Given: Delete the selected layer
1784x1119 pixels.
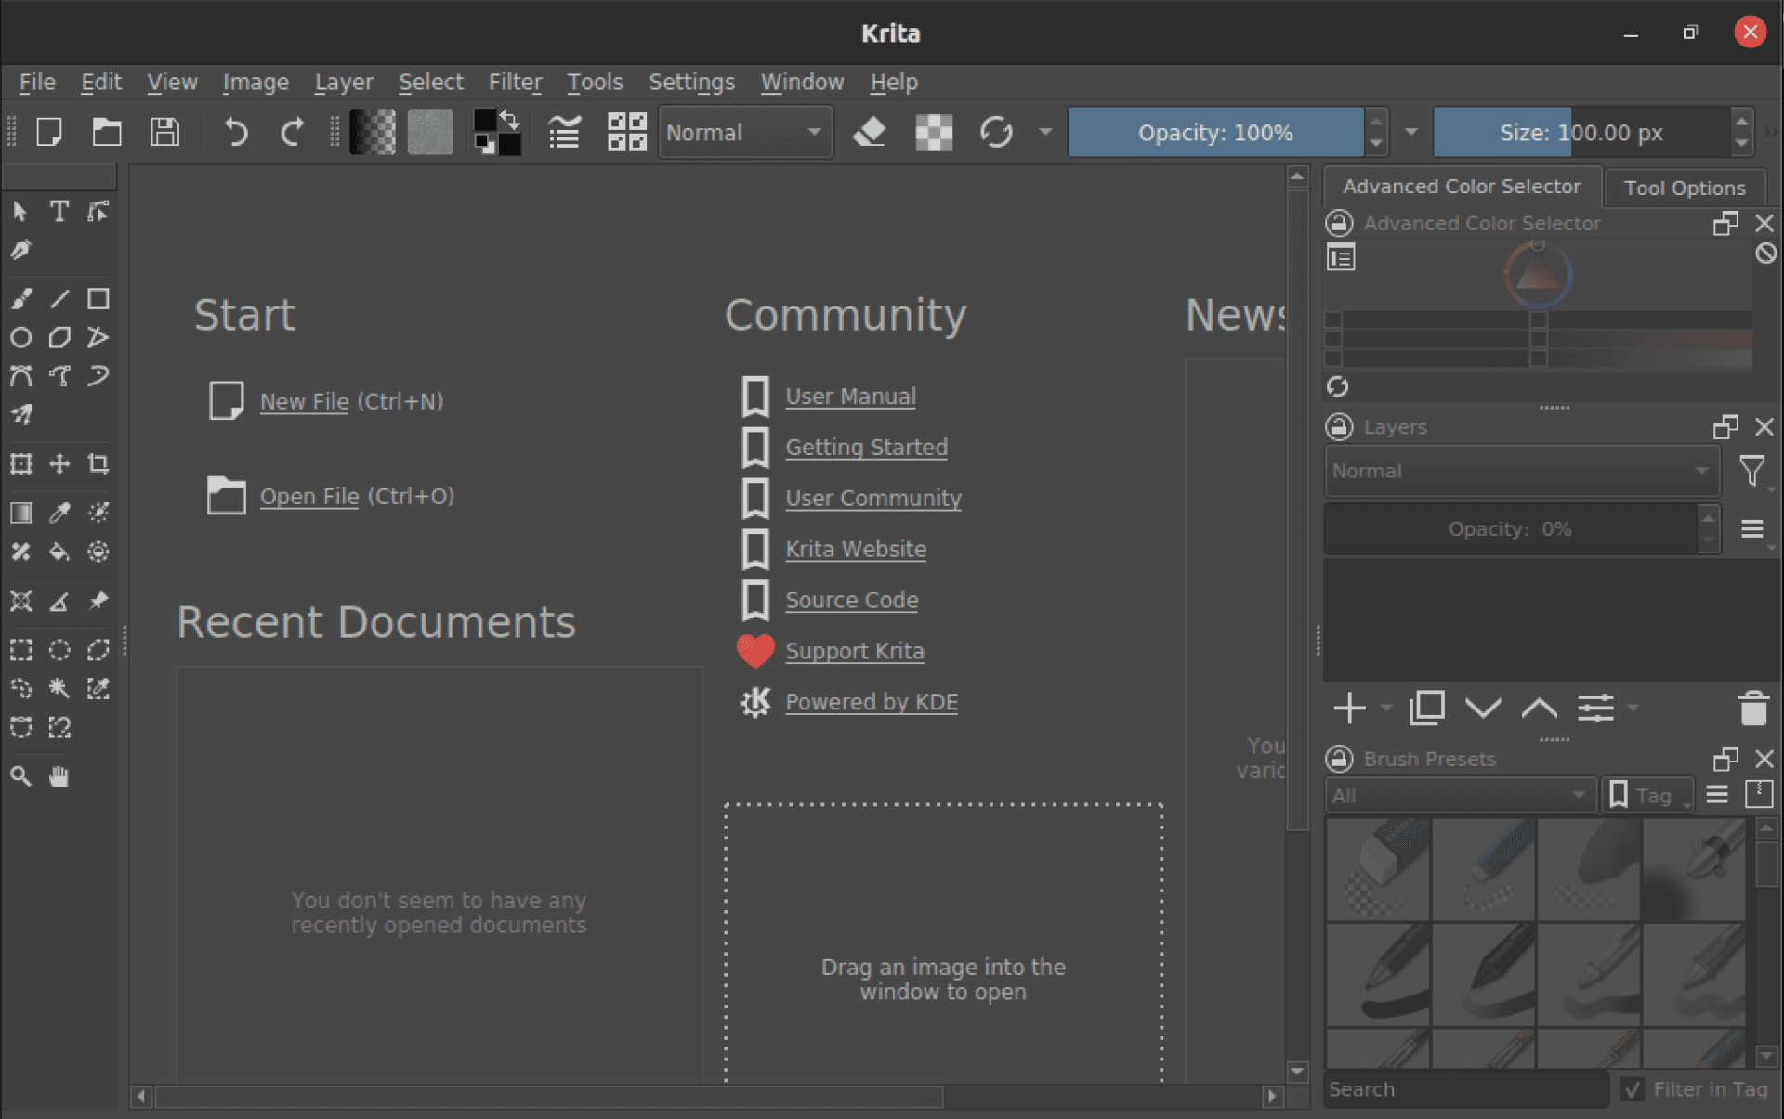Looking at the screenshot, I should (1753, 708).
